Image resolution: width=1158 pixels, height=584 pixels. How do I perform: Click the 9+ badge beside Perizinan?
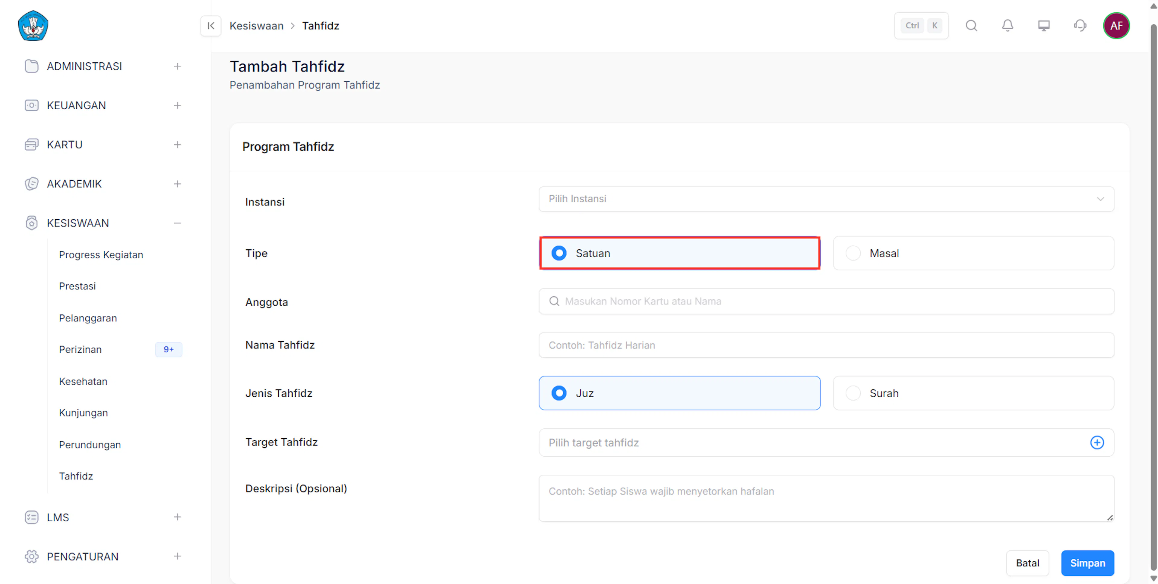coord(169,349)
